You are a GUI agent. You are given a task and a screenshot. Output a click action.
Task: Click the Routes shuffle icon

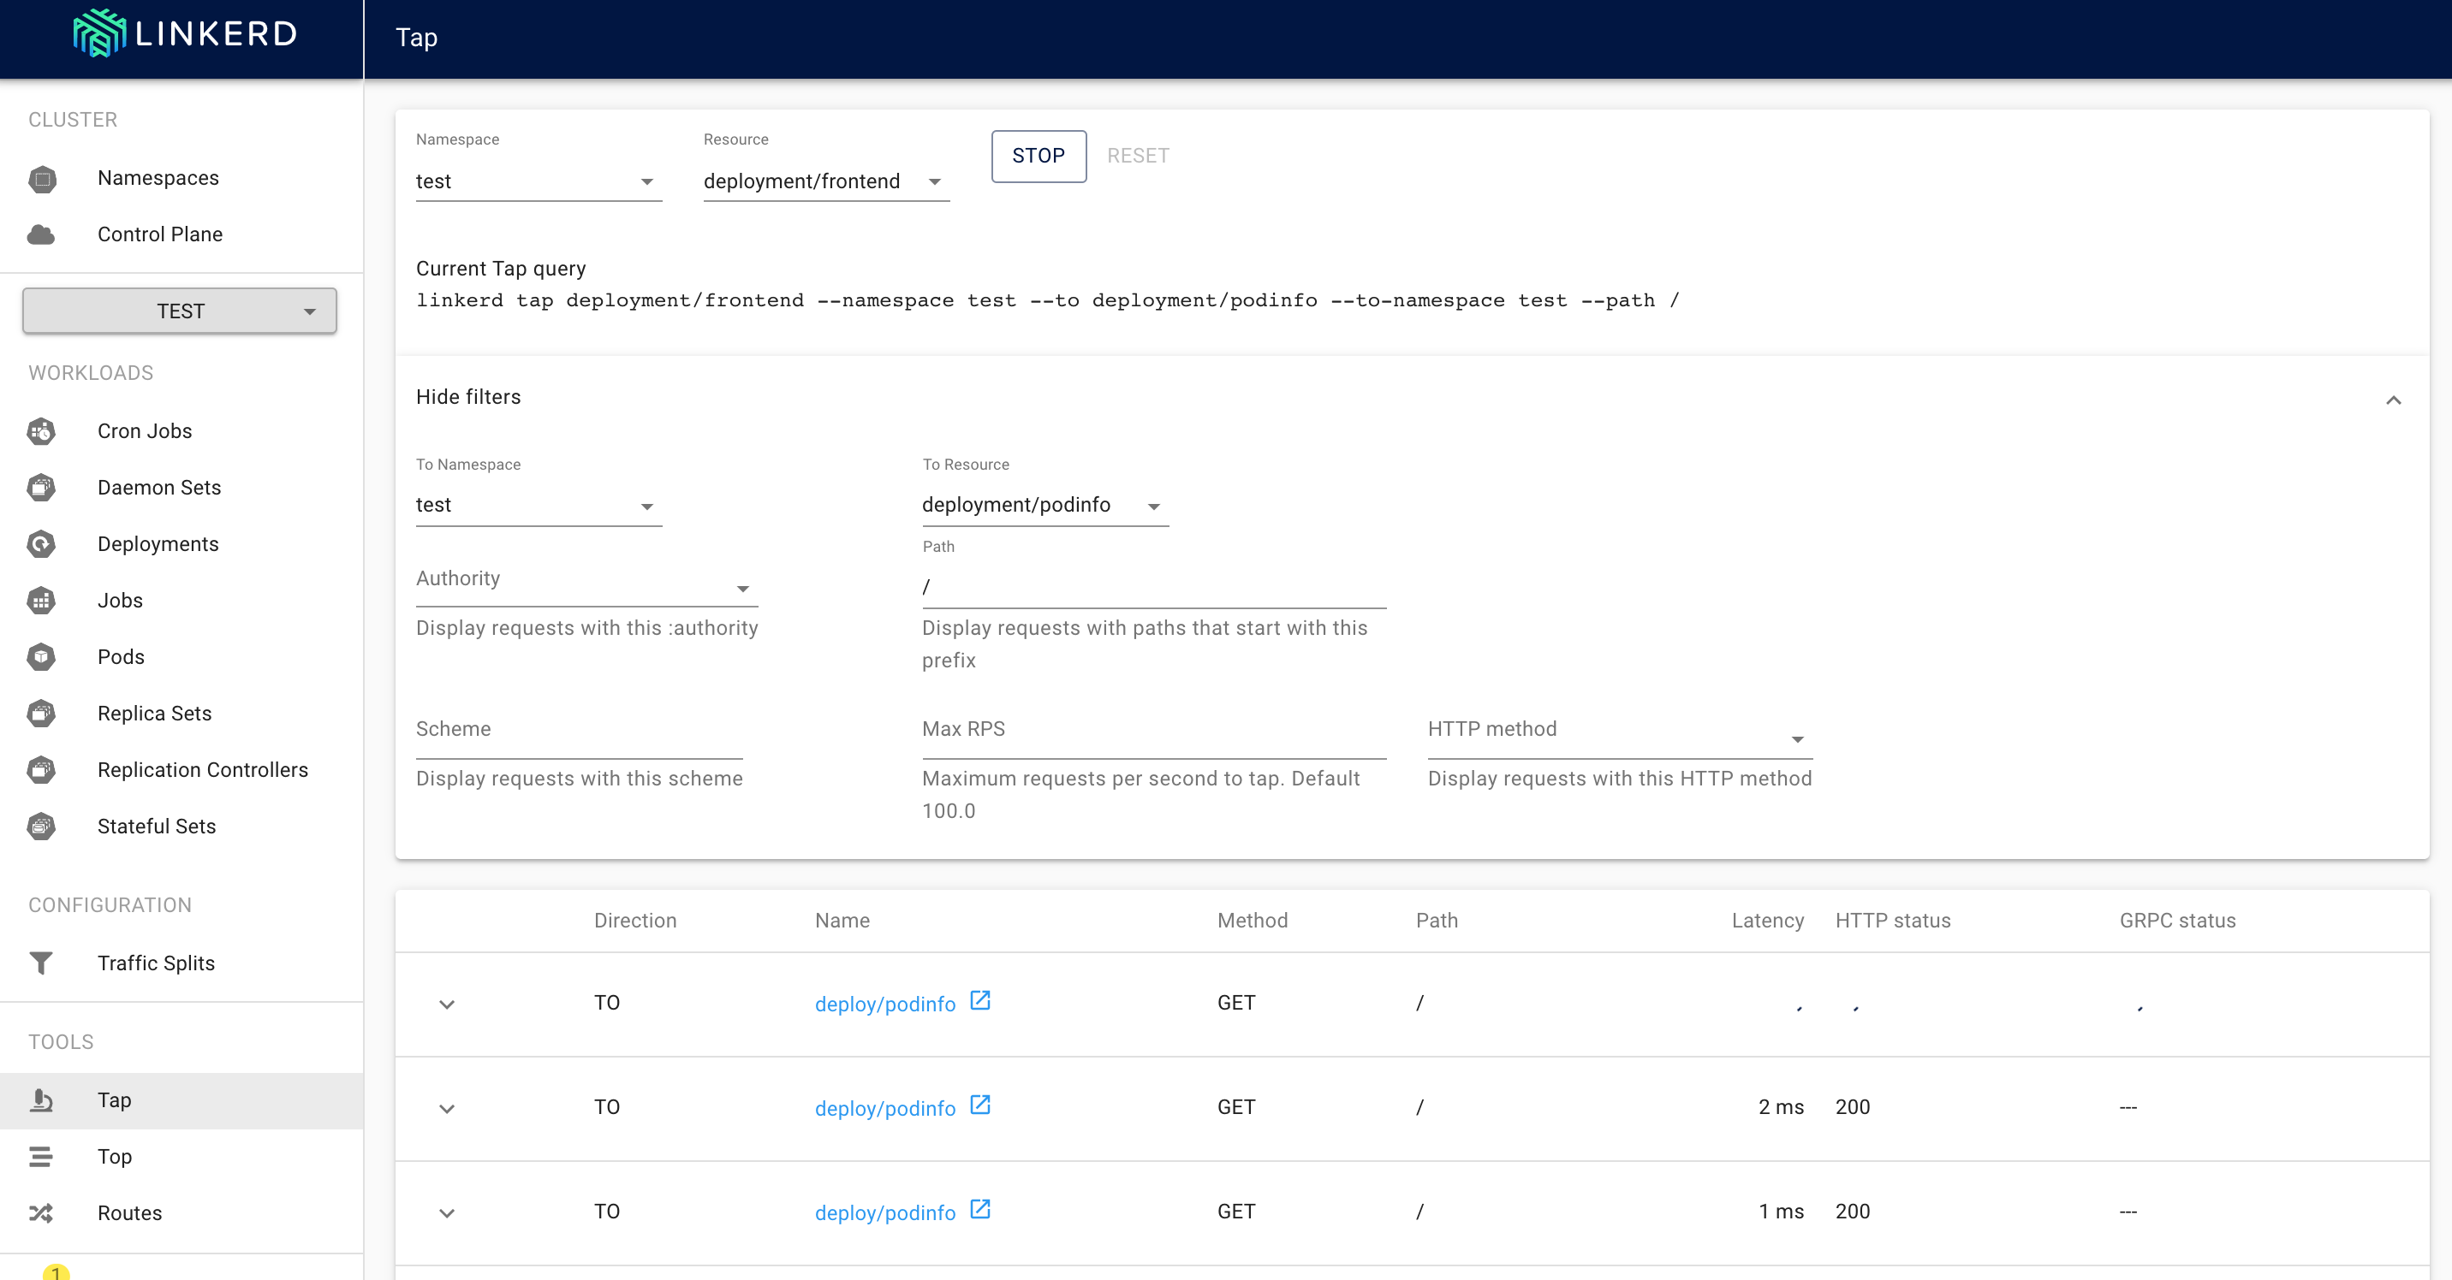tap(41, 1212)
